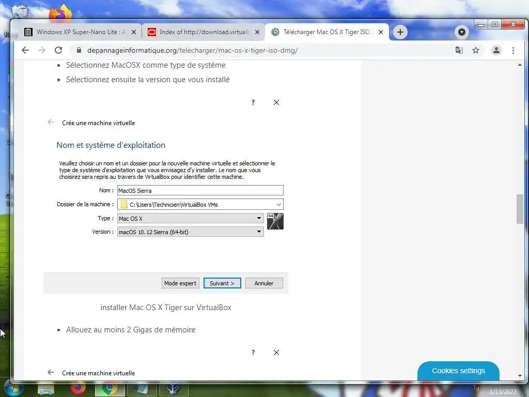The image size is (529, 397).
Task: Click the taskbar date 1/13/2022
Action: (x=503, y=392)
